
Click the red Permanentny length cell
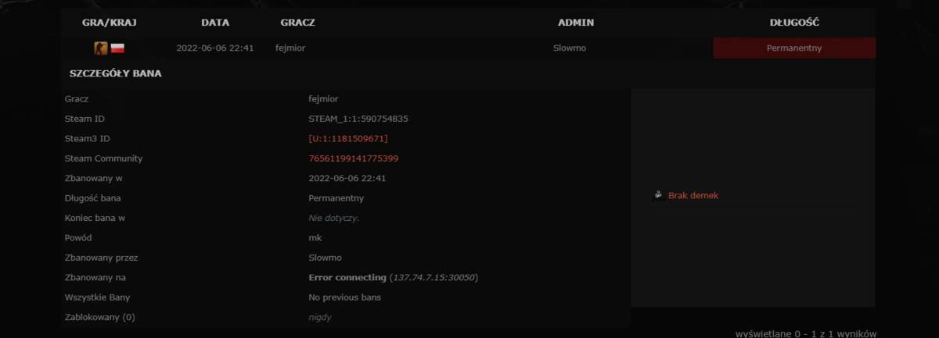point(794,48)
